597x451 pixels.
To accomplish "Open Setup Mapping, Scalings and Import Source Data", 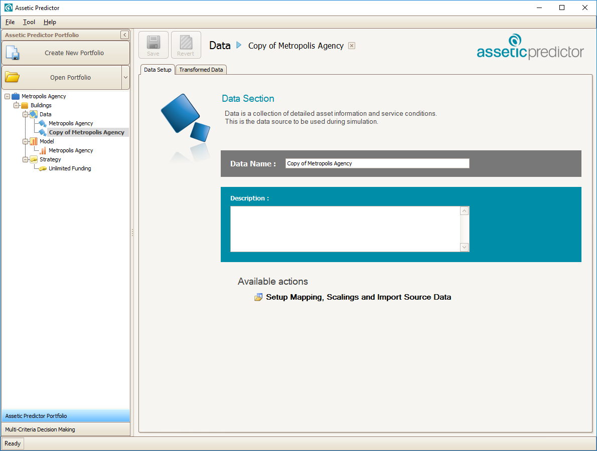I will [358, 297].
